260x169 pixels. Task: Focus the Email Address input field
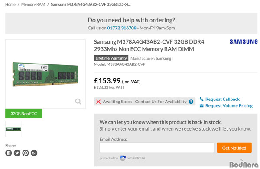(x=157, y=148)
